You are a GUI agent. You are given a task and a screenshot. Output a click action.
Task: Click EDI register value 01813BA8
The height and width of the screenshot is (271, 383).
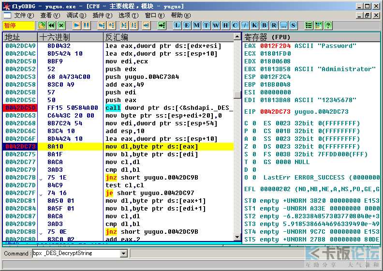[275, 100]
